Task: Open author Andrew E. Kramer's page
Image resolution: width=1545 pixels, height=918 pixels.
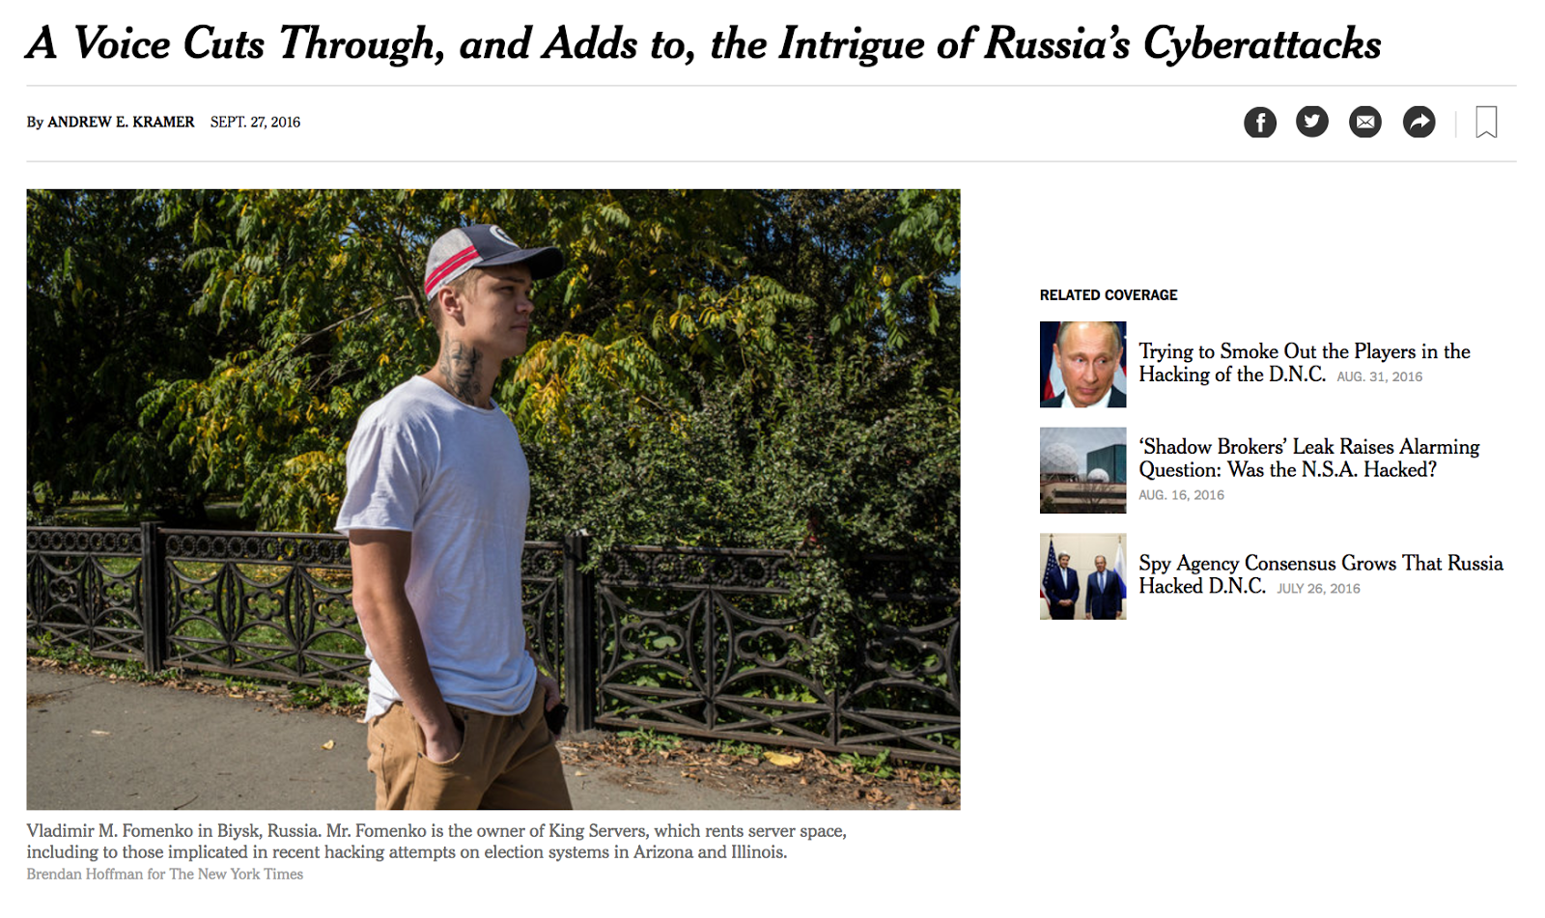Action: point(121,122)
